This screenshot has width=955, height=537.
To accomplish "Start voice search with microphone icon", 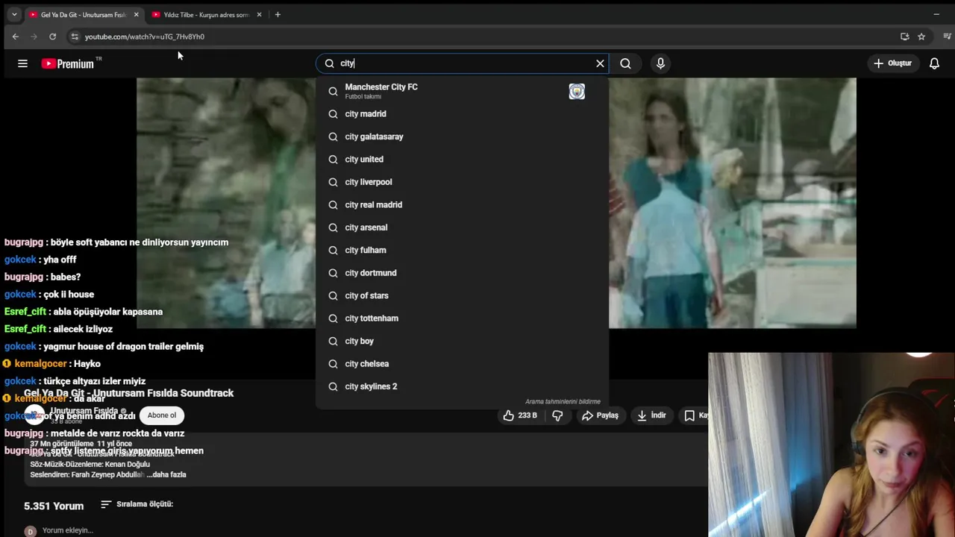I will [660, 63].
